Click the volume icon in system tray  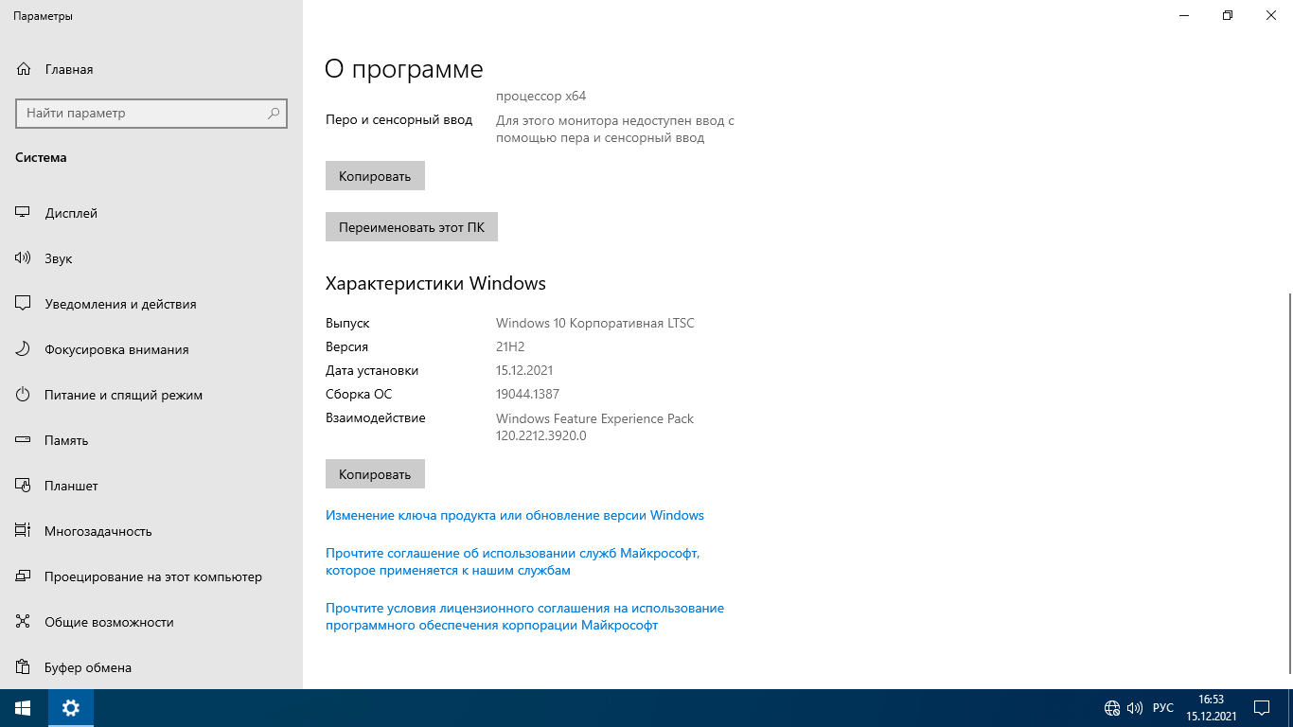1135,708
